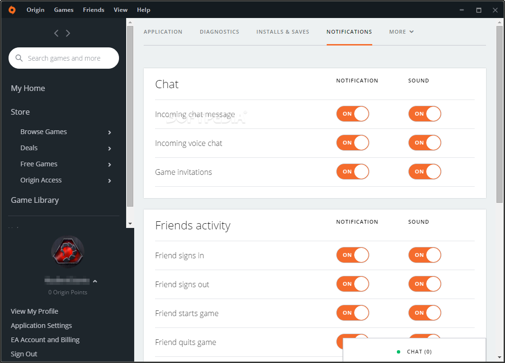Click the main scroll up arrow
This screenshot has width=505, height=363.
point(499,22)
